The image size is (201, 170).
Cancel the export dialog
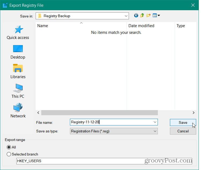[183, 131]
